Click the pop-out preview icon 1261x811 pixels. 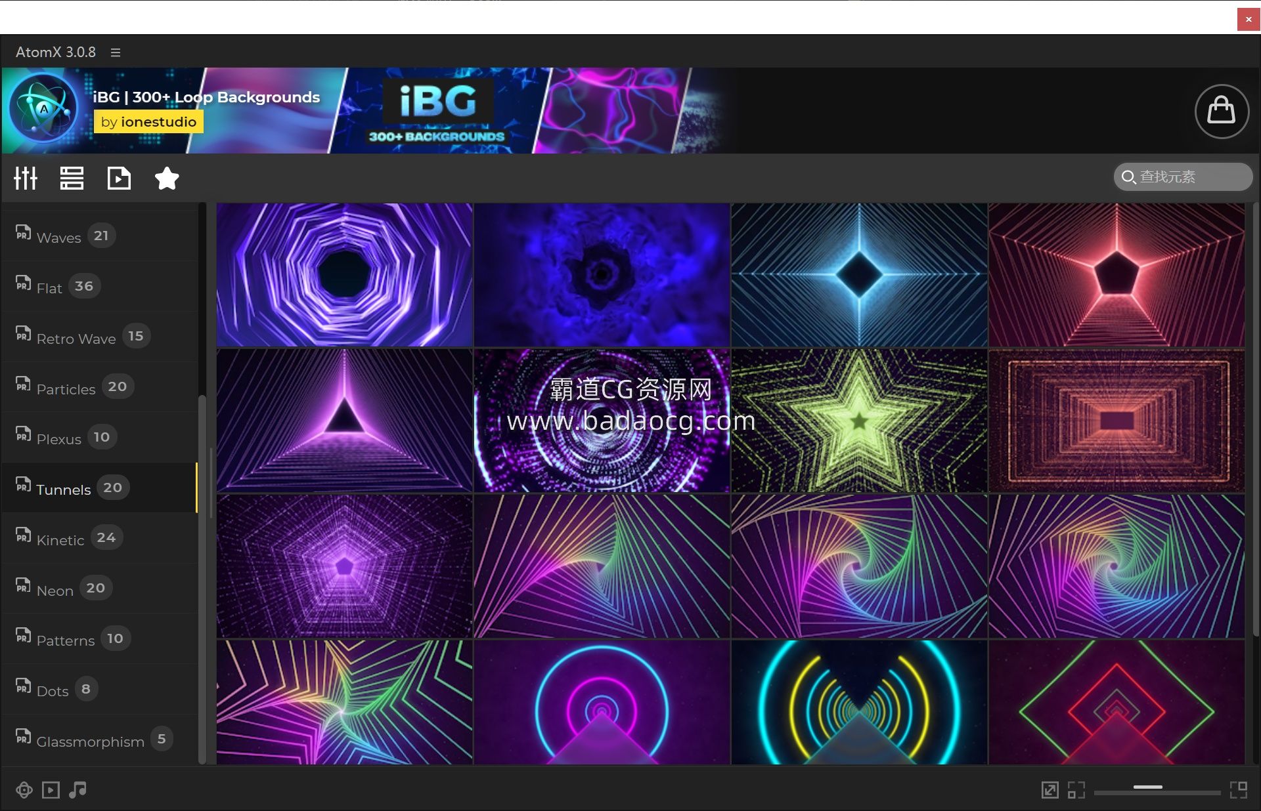tap(1050, 790)
